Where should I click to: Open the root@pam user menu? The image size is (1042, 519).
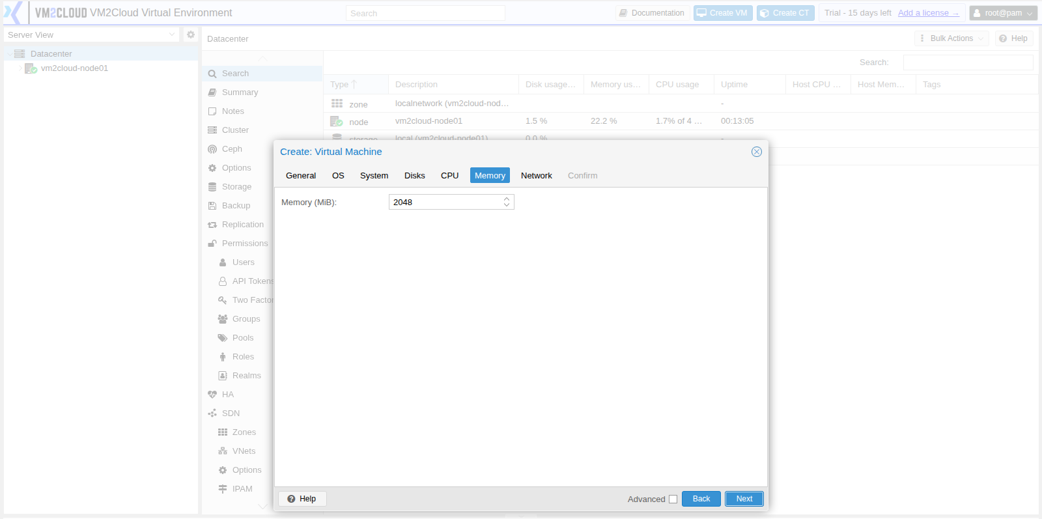pos(1003,13)
